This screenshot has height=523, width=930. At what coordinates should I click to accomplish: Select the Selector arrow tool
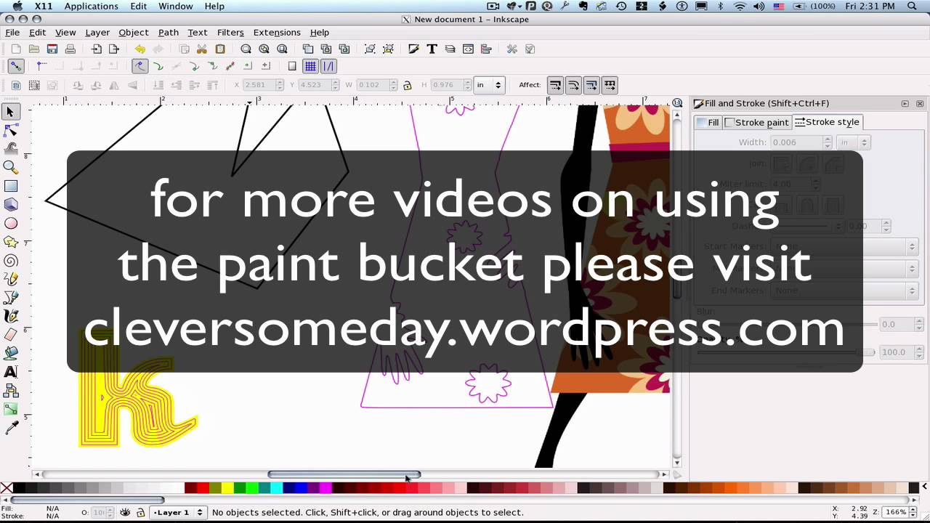coord(10,112)
